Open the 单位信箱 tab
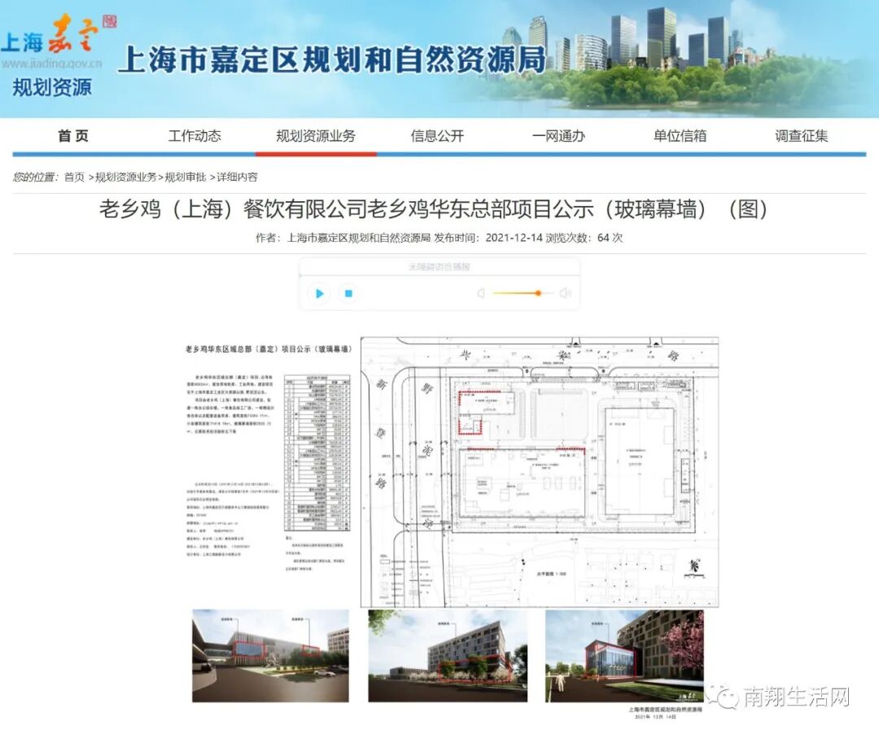Viewport: 879px width, 735px height. 680,136
